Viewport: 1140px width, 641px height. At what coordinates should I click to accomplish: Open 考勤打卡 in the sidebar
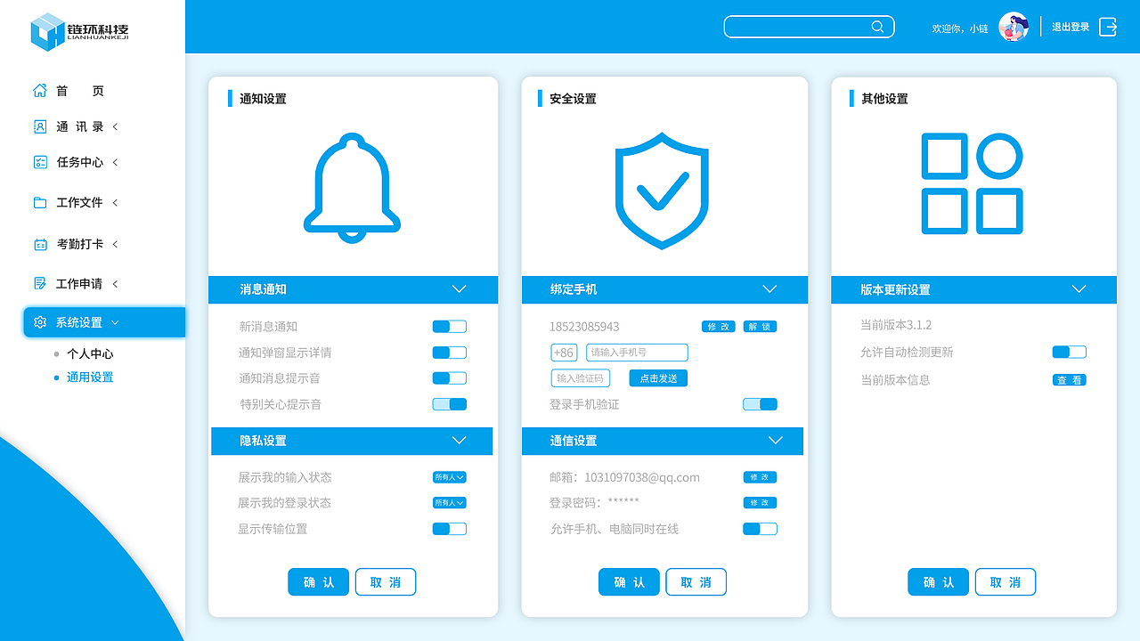tap(80, 244)
